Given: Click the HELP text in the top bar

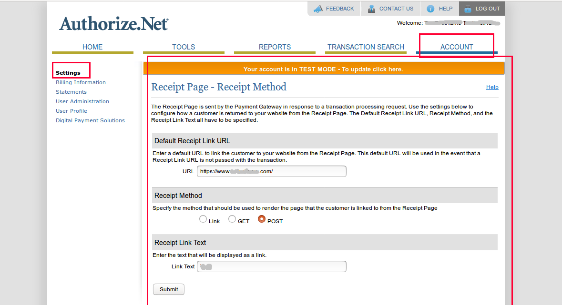Looking at the screenshot, I should coord(446,9).
